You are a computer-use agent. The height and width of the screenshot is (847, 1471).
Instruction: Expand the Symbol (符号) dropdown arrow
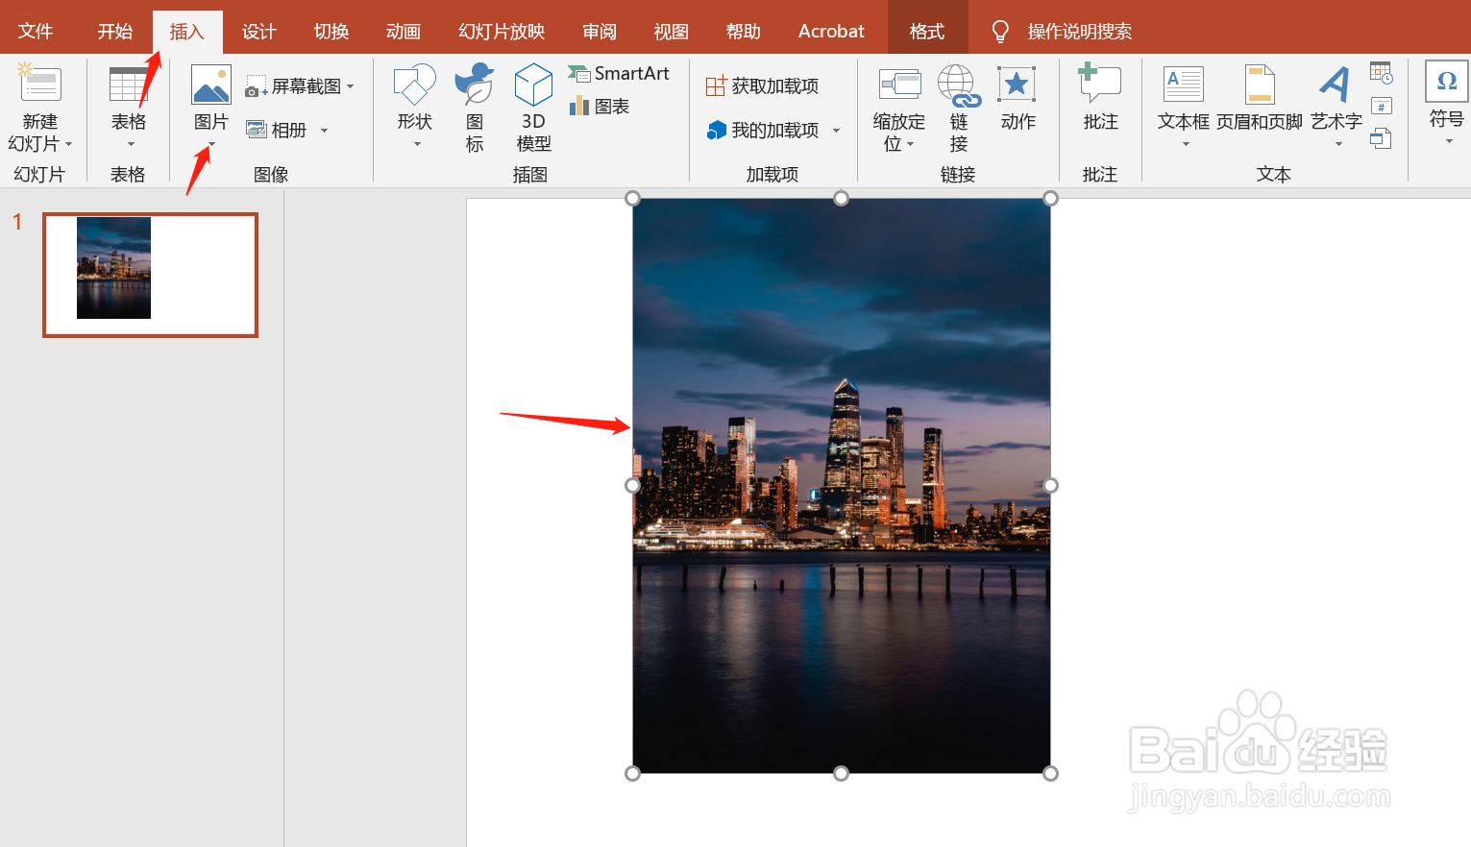1449,141
